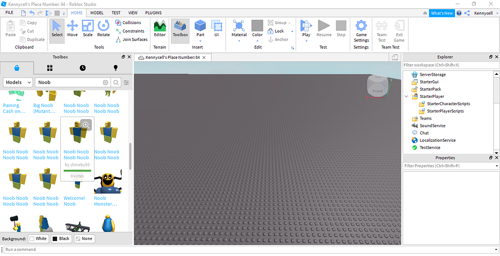500x256 pixels.
Task: Open the Filter Properties dropdown arrow
Action: pyautogui.click(x=497, y=166)
